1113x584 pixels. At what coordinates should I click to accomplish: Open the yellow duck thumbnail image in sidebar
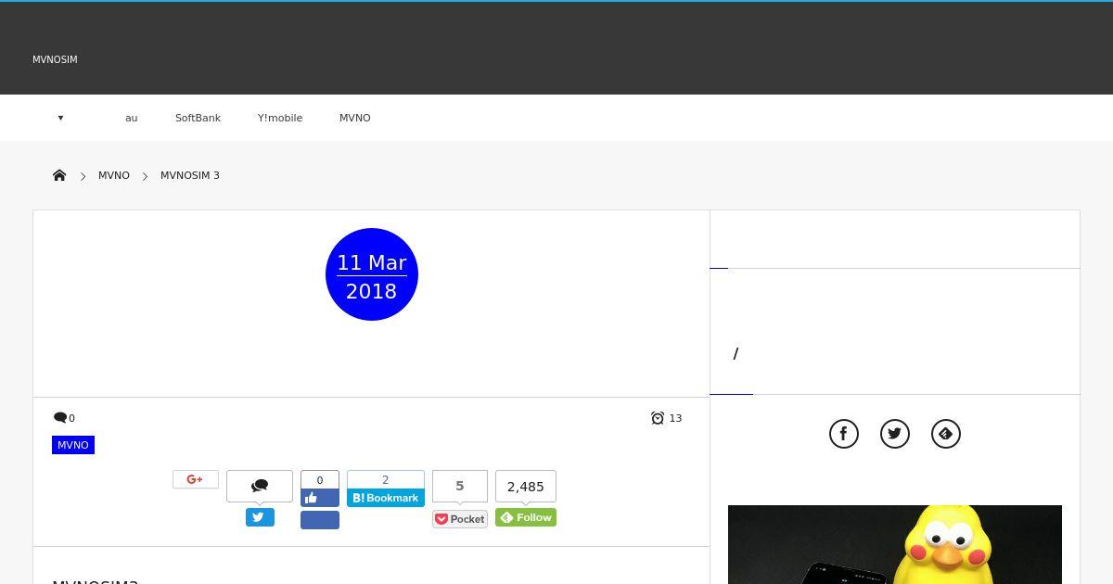click(x=895, y=545)
